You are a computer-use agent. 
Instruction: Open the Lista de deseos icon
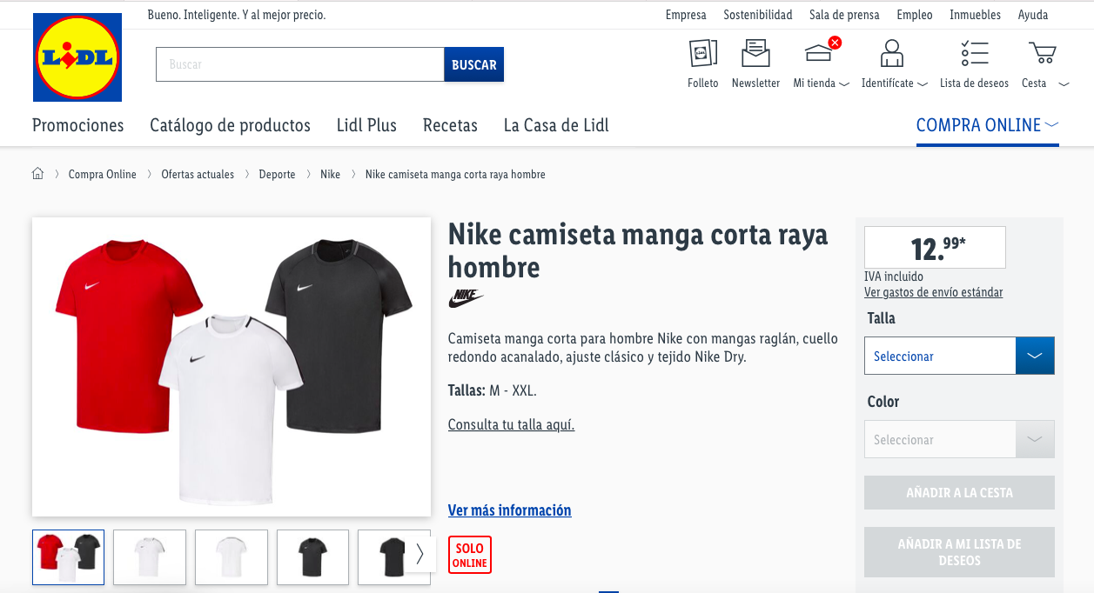pos(974,54)
